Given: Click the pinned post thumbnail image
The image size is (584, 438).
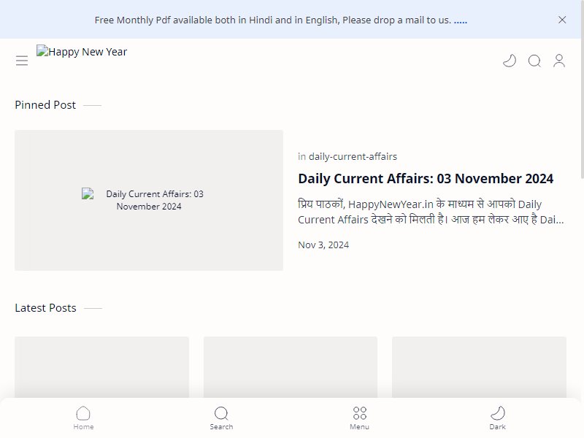Looking at the screenshot, I should coord(149,200).
